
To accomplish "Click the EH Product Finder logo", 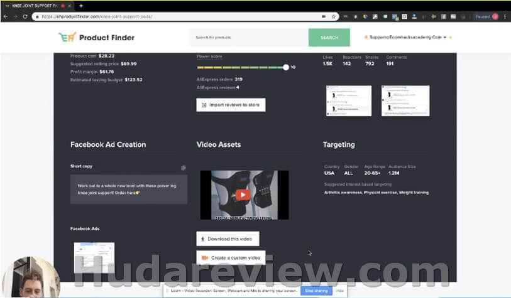I will (96, 38).
